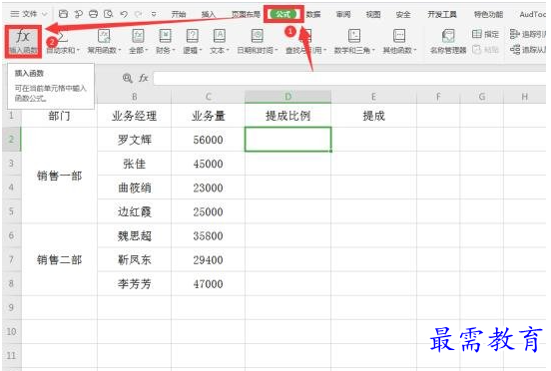The width and height of the screenshot is (551, 371).
Task: Expand the 文本 dropdown arrow
Action: pos(228,51)
